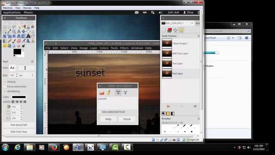Enable Force auto-hinter checkbox
This screenshot has height=155, width=275.
[5, 87]
